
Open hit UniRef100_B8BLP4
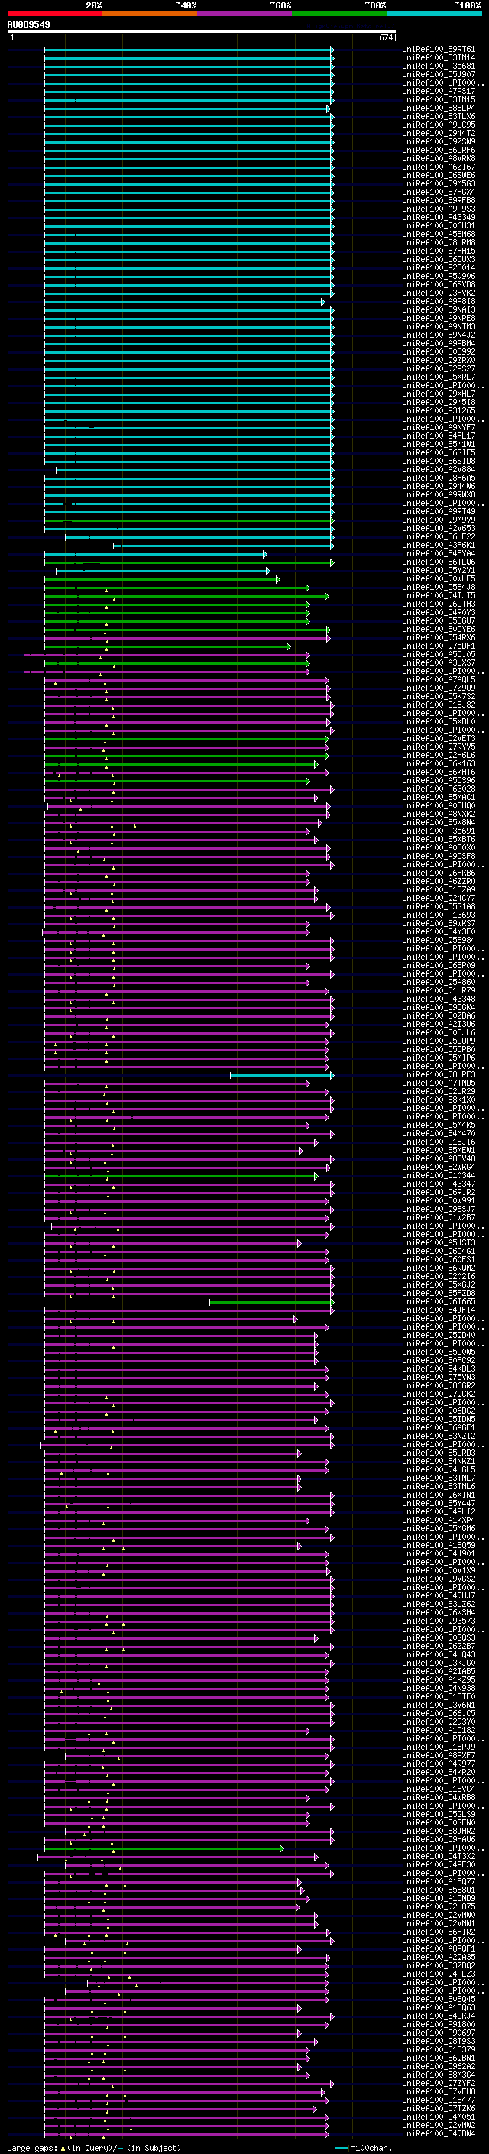point(438,108)
